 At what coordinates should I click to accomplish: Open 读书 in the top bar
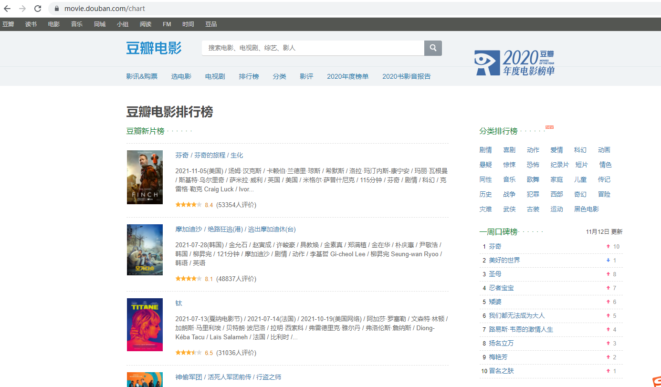pos(31,24)
